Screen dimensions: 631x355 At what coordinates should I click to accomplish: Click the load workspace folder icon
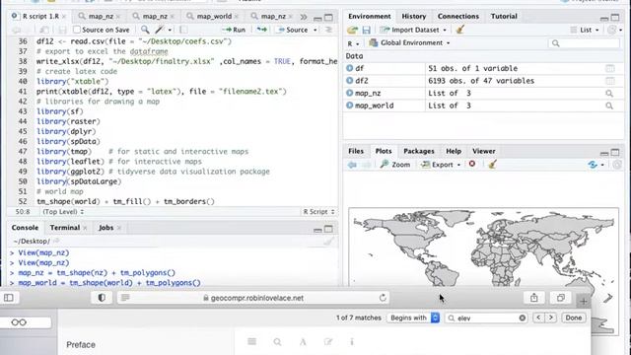point(353,30)
